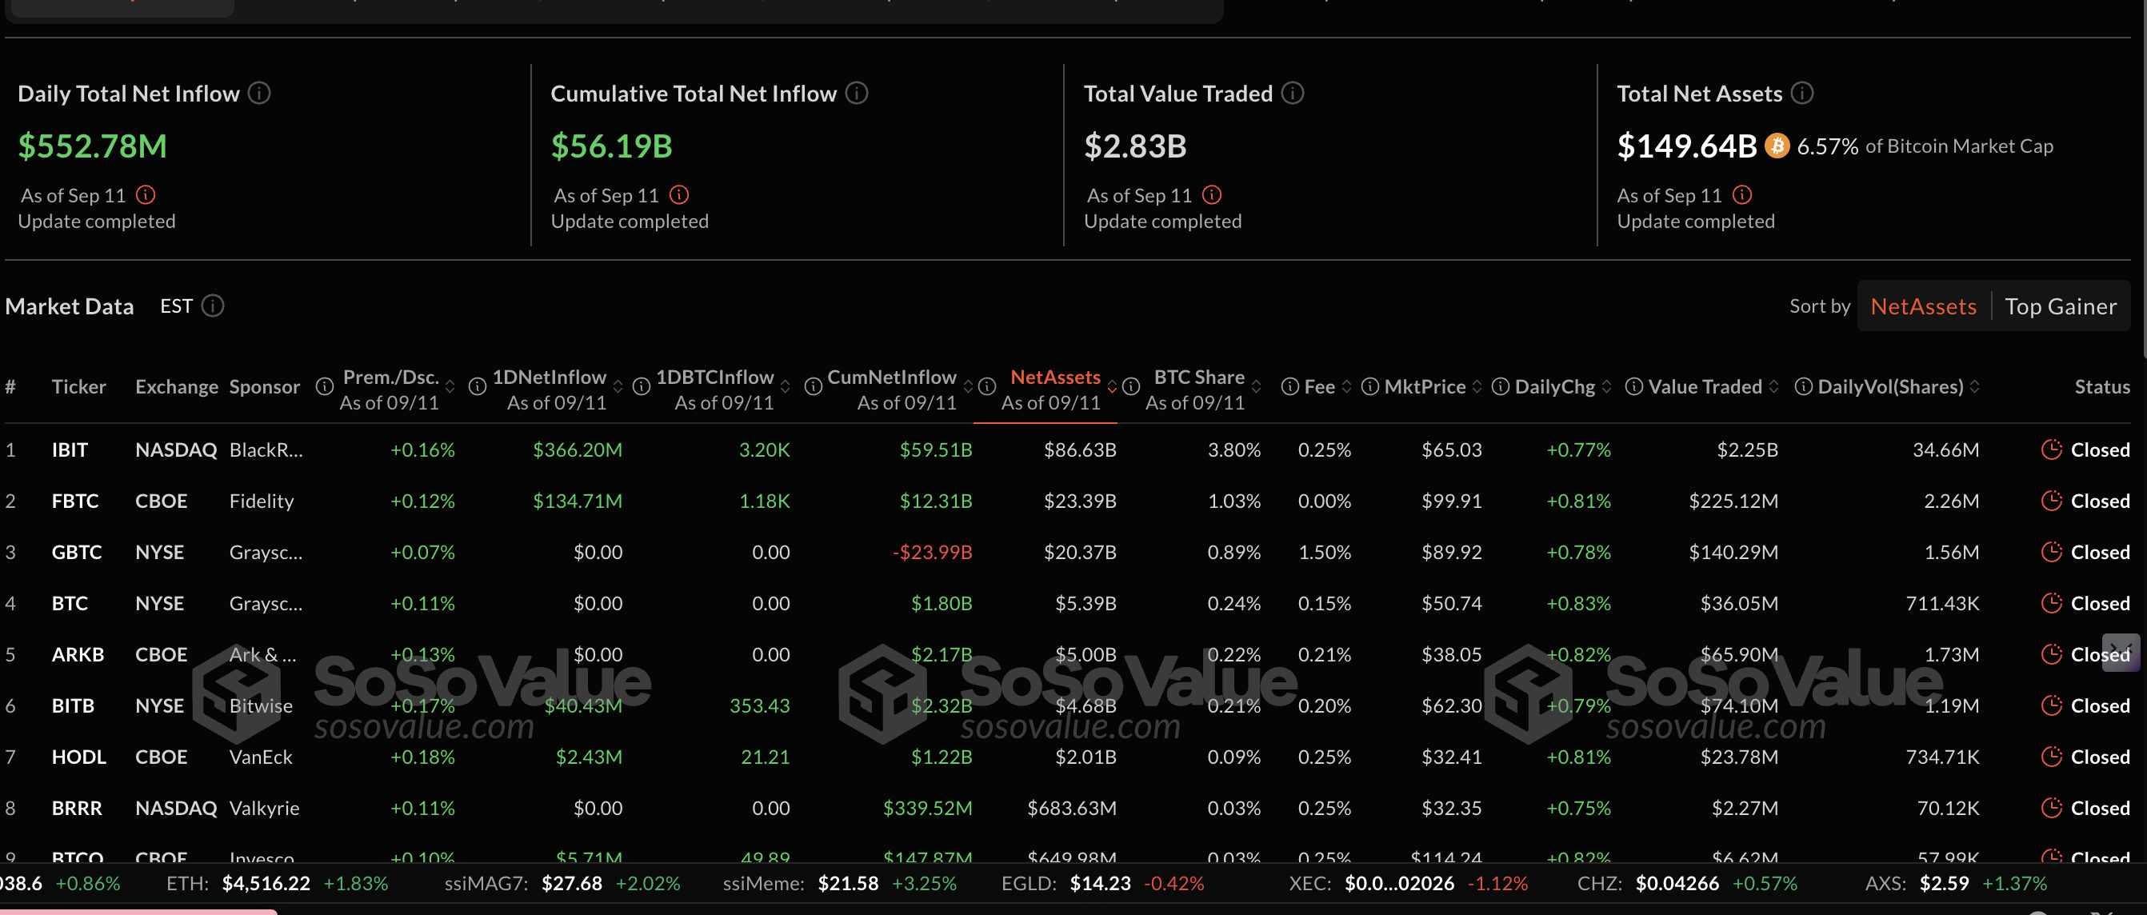Viewport: 2147px width, 915px height.
Task: Click info icon beside Cumulative Total Net Inflow
Action: tap(856, 94)
